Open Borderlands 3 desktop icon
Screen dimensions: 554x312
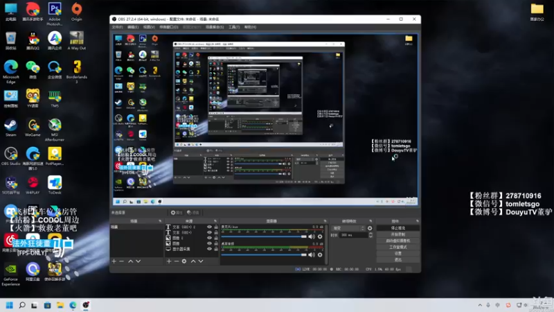(x=76, y=72)
